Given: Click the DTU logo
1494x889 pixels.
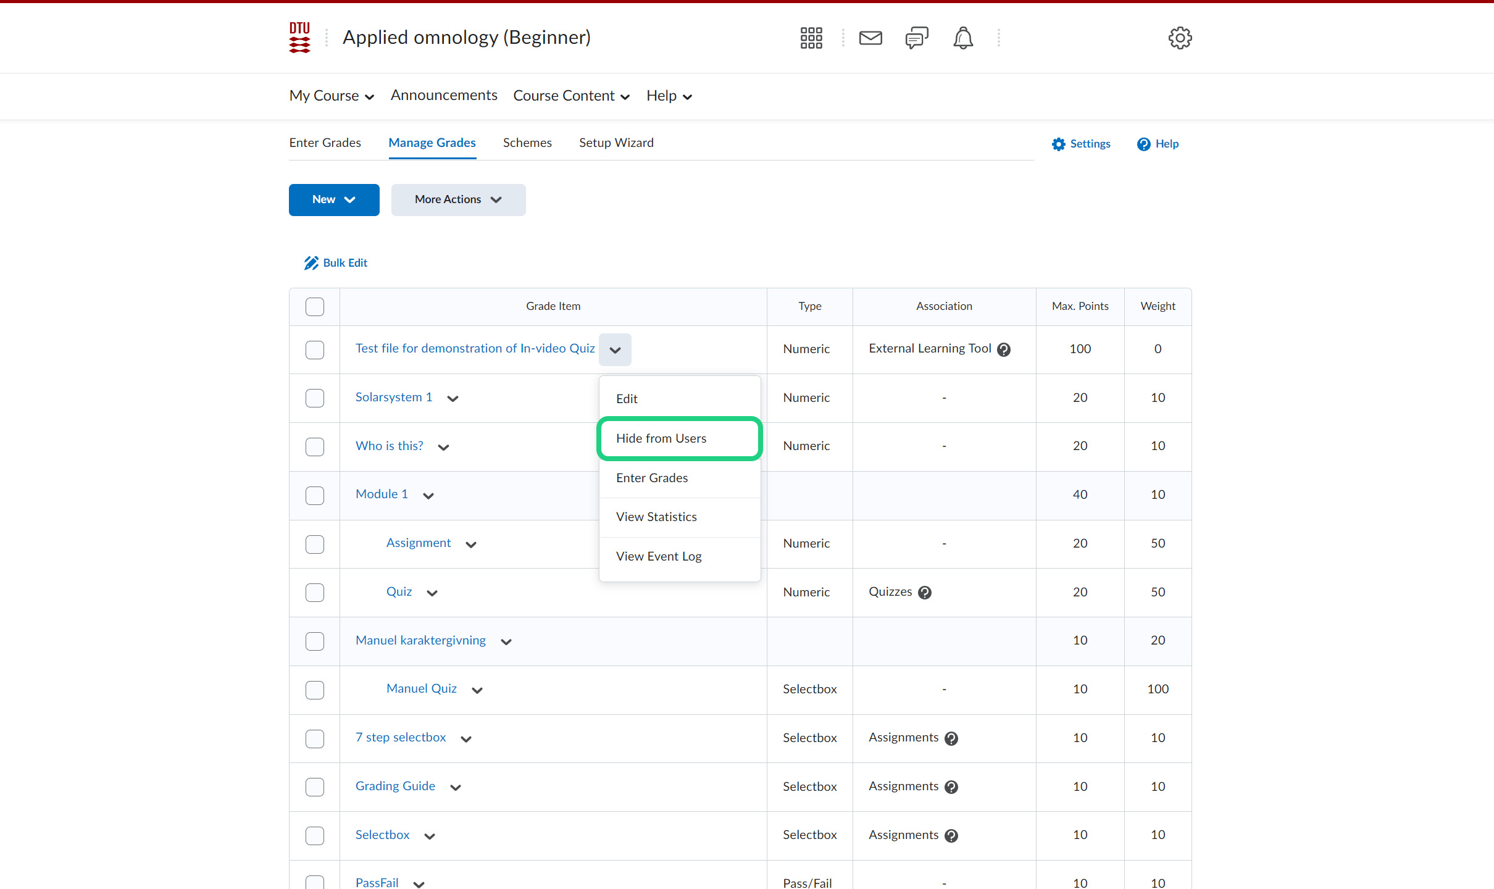Looking at the screenshot, I should [299, 38].
